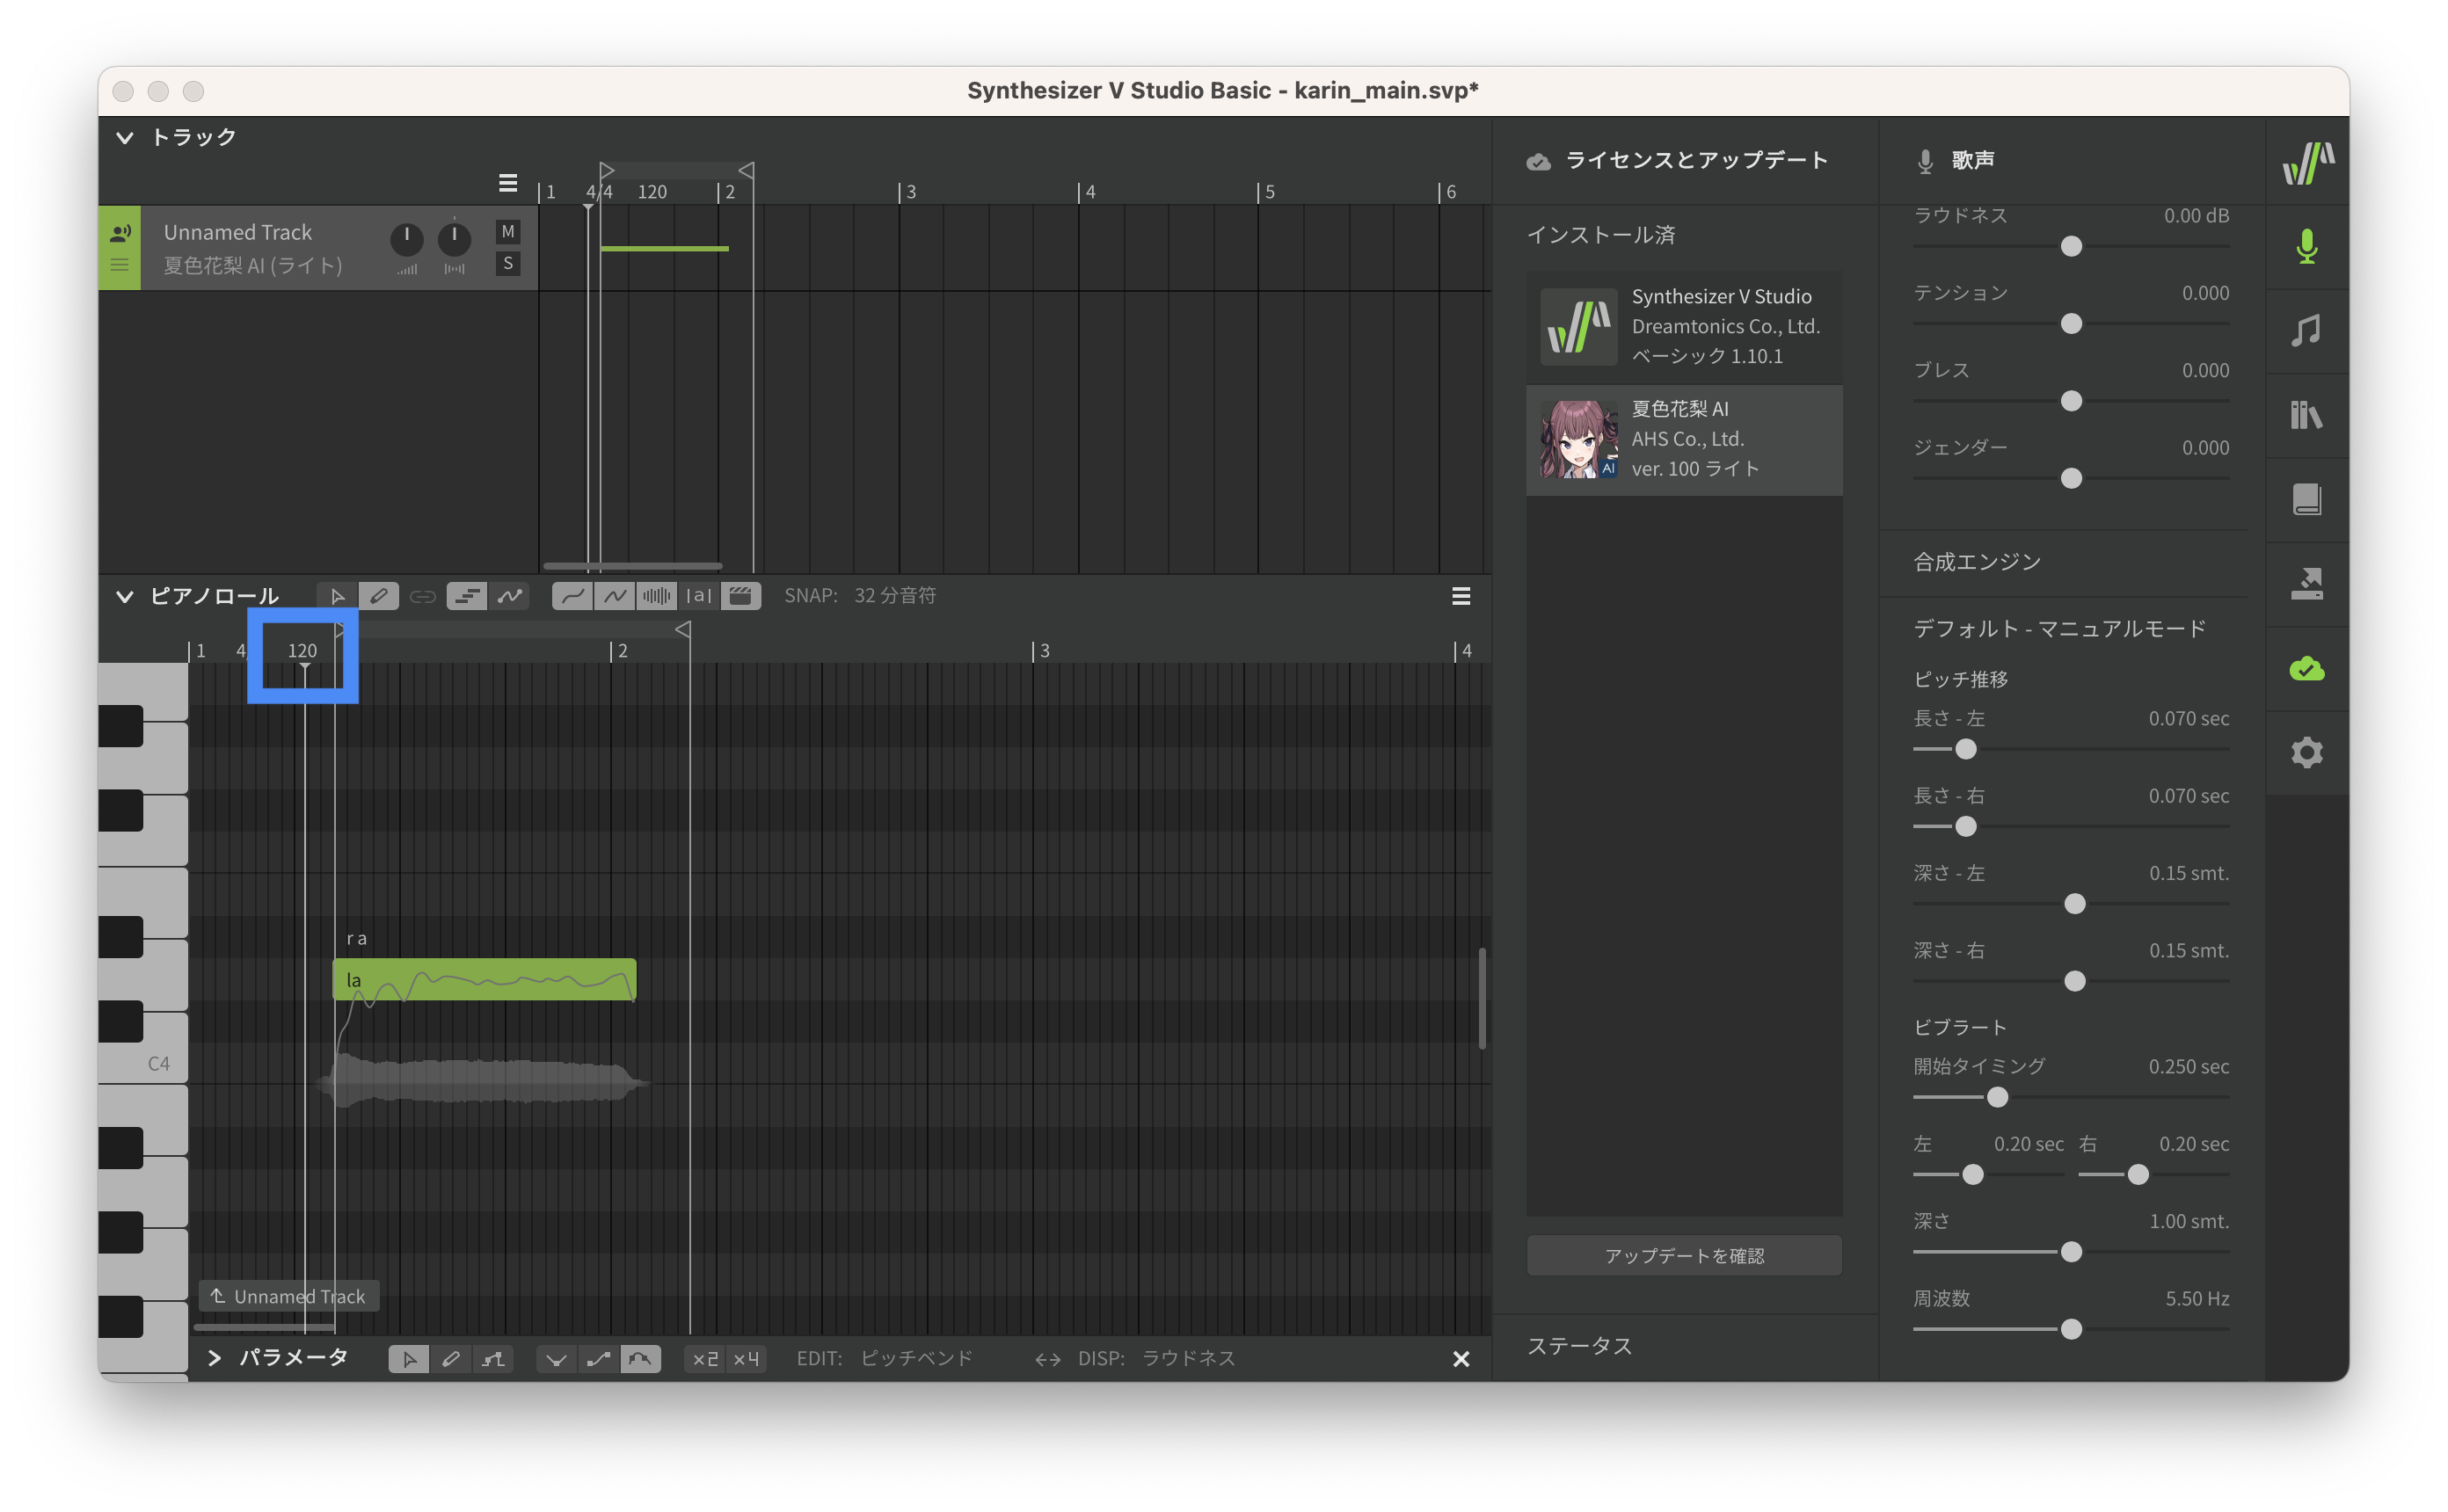Click the x2 parameter zoom button
The height and width of the screenshot is (1512, 2448).
coord(705,1358)
